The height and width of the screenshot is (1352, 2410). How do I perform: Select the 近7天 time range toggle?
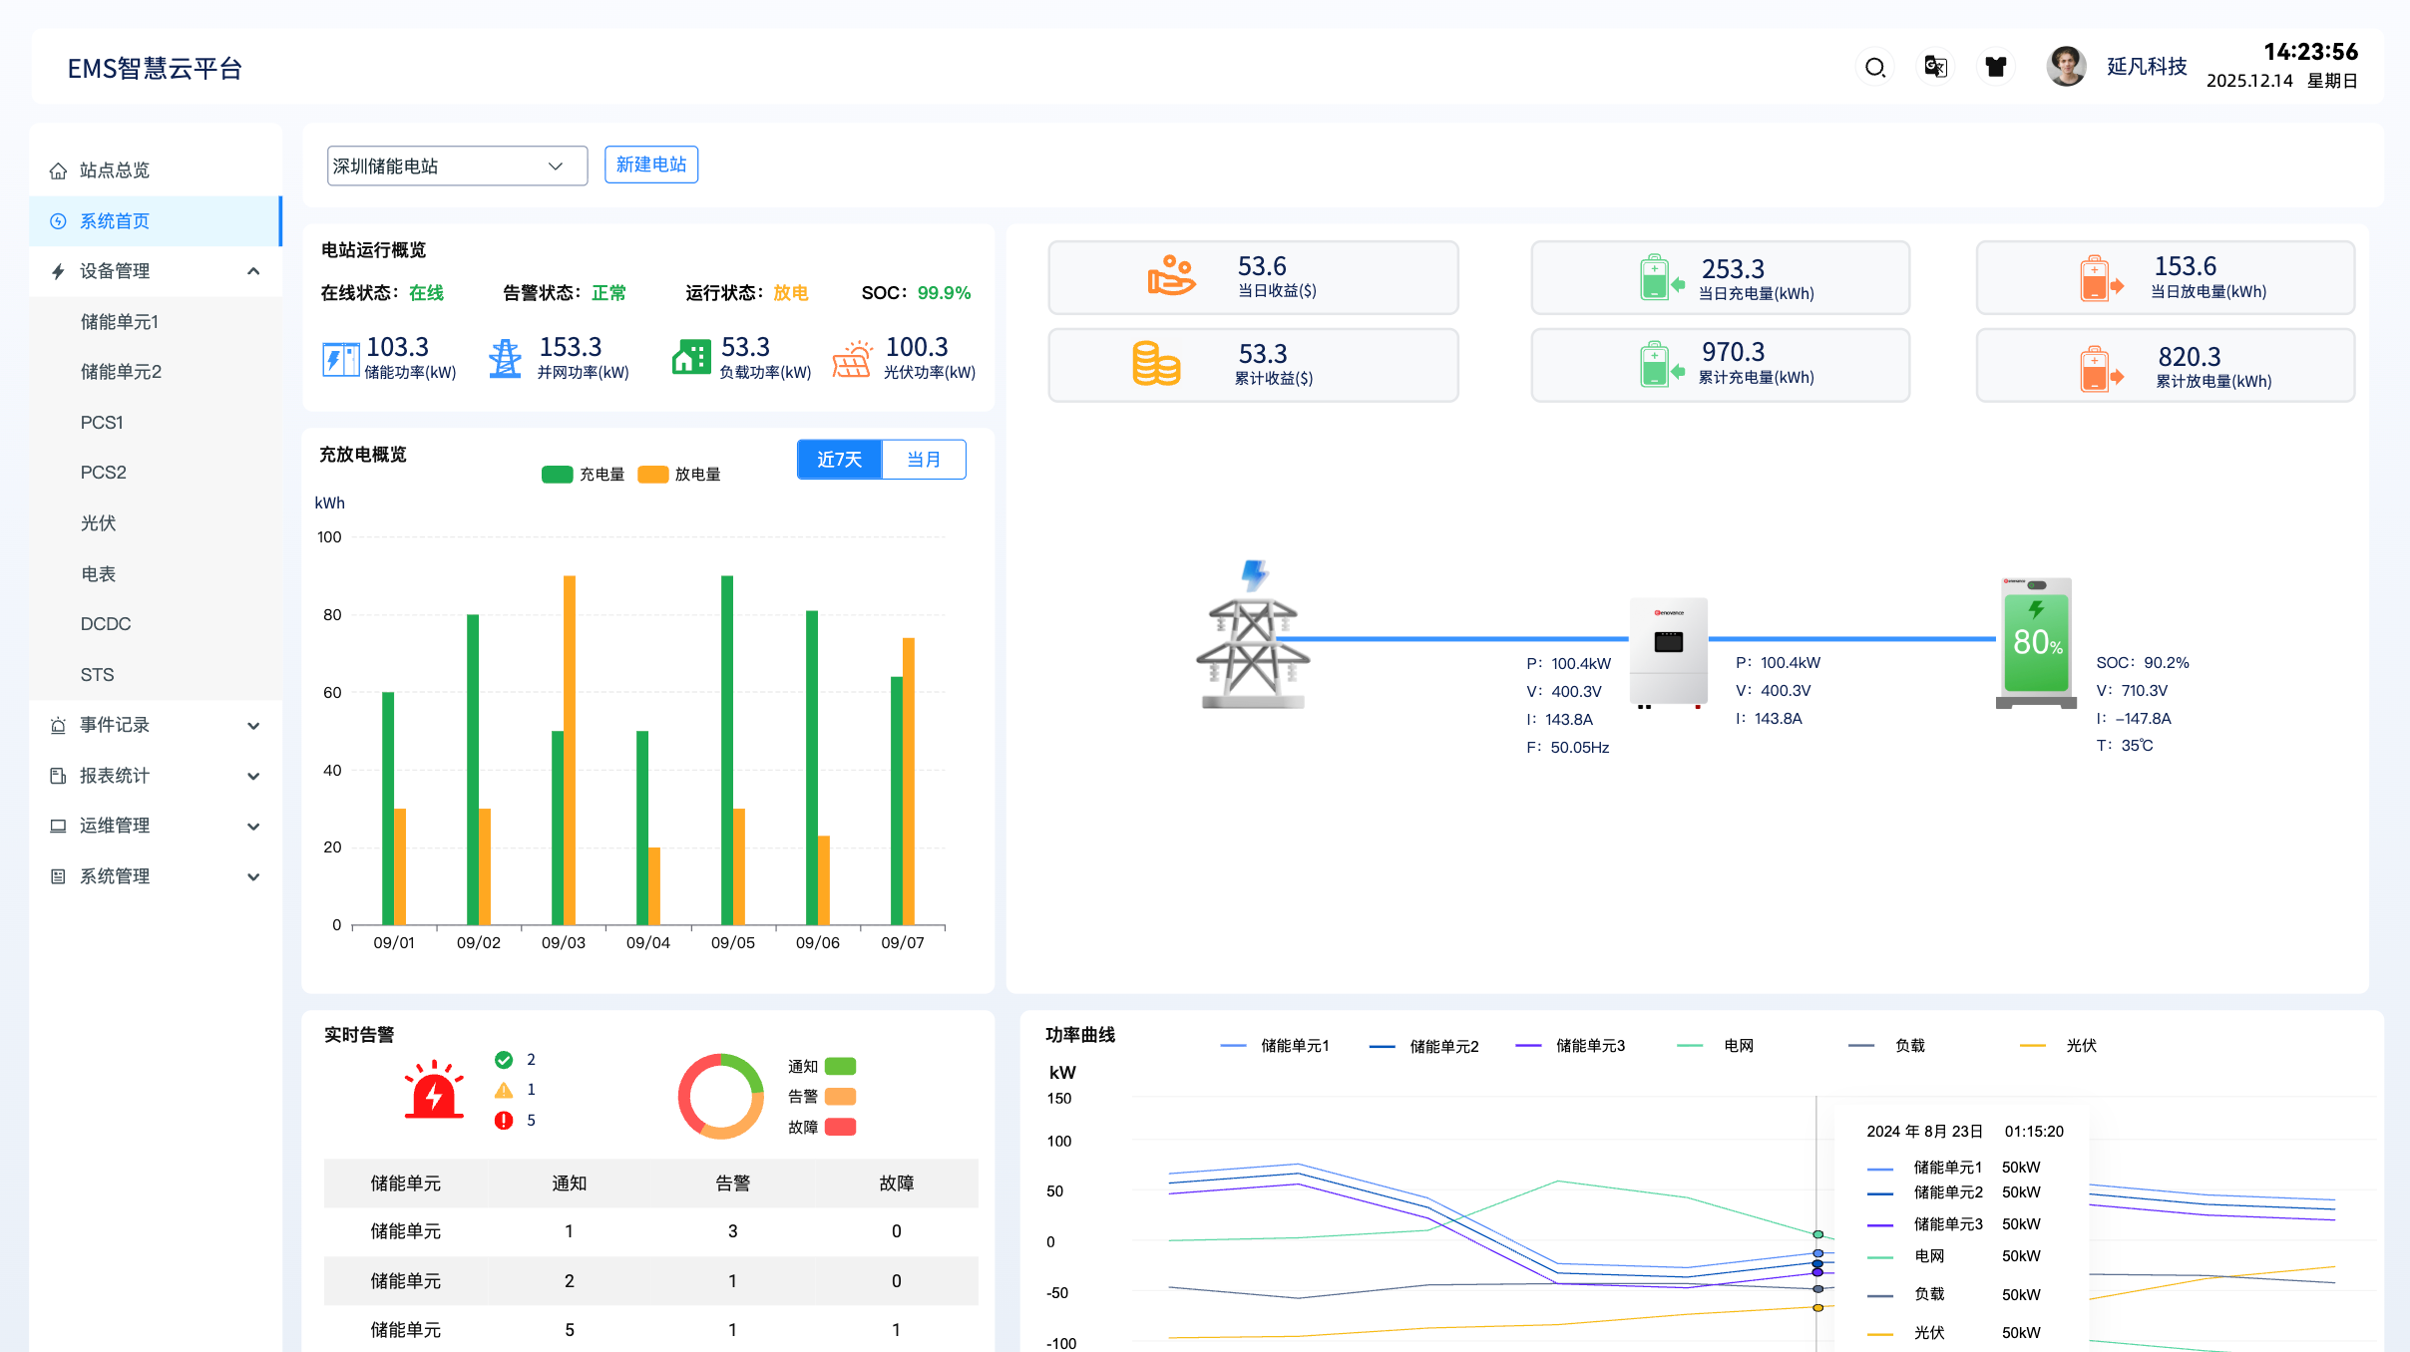point(839,460)
